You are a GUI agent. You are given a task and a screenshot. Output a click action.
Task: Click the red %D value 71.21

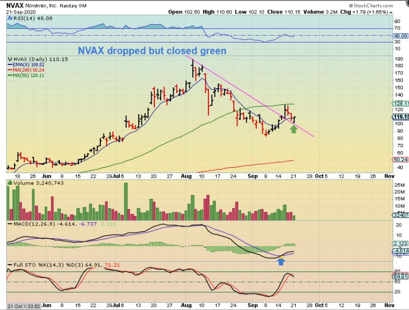click(x=112, y=265)
